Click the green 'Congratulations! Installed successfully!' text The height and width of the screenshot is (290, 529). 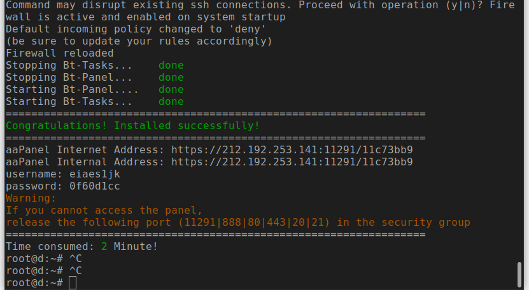tap(132, 126)
